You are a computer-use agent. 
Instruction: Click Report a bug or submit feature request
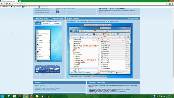[x=48, y=88]
